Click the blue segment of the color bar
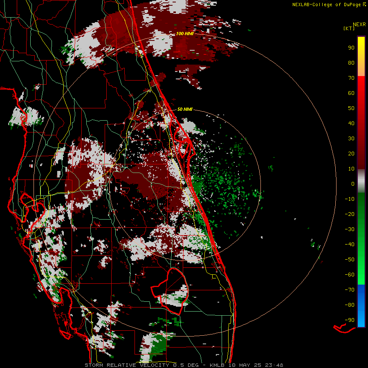The height and width of the screenshot is (368, 368). click(361, 306)
